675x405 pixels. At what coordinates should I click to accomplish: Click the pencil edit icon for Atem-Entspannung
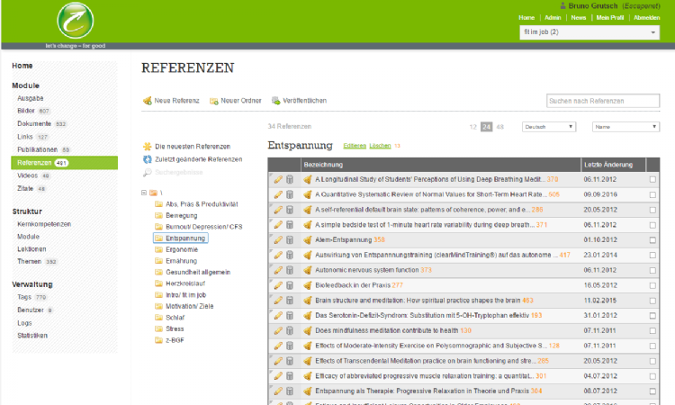278,239
